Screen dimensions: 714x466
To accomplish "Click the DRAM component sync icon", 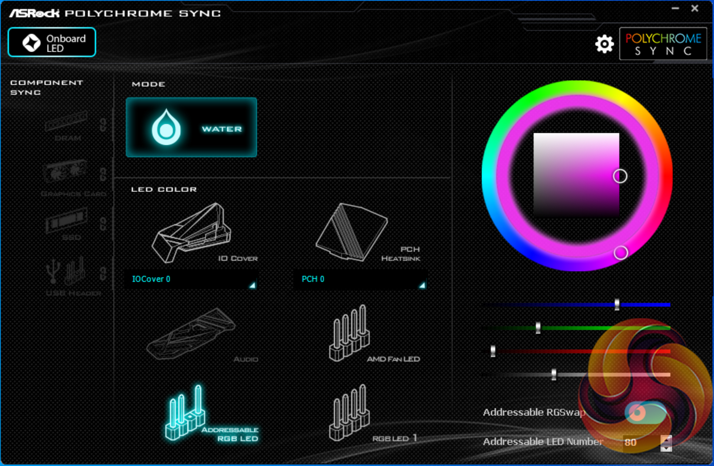I will [66, 122].
